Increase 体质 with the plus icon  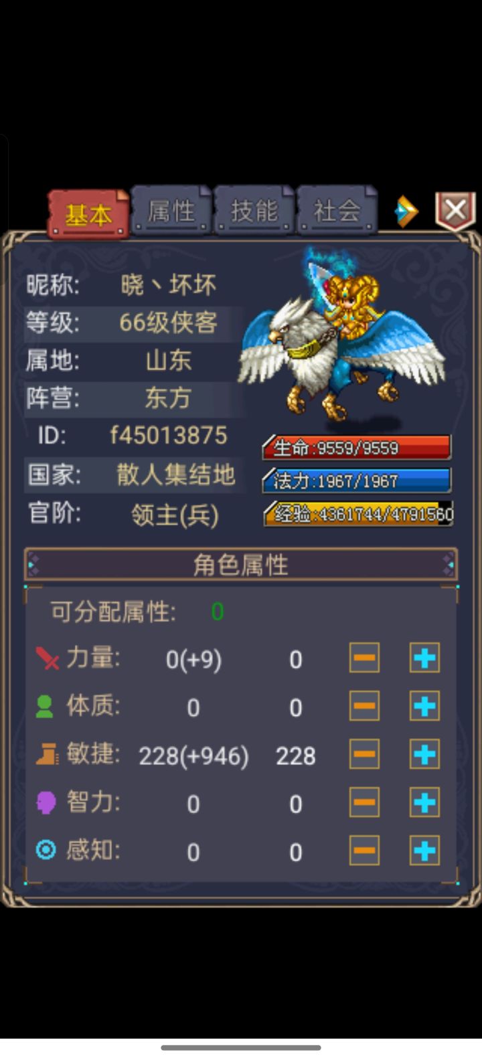[424, 706]
